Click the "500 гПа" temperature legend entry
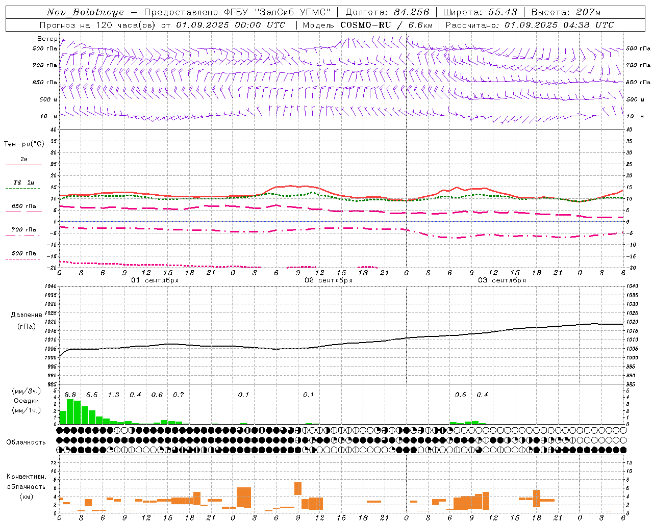 [24, 253]
